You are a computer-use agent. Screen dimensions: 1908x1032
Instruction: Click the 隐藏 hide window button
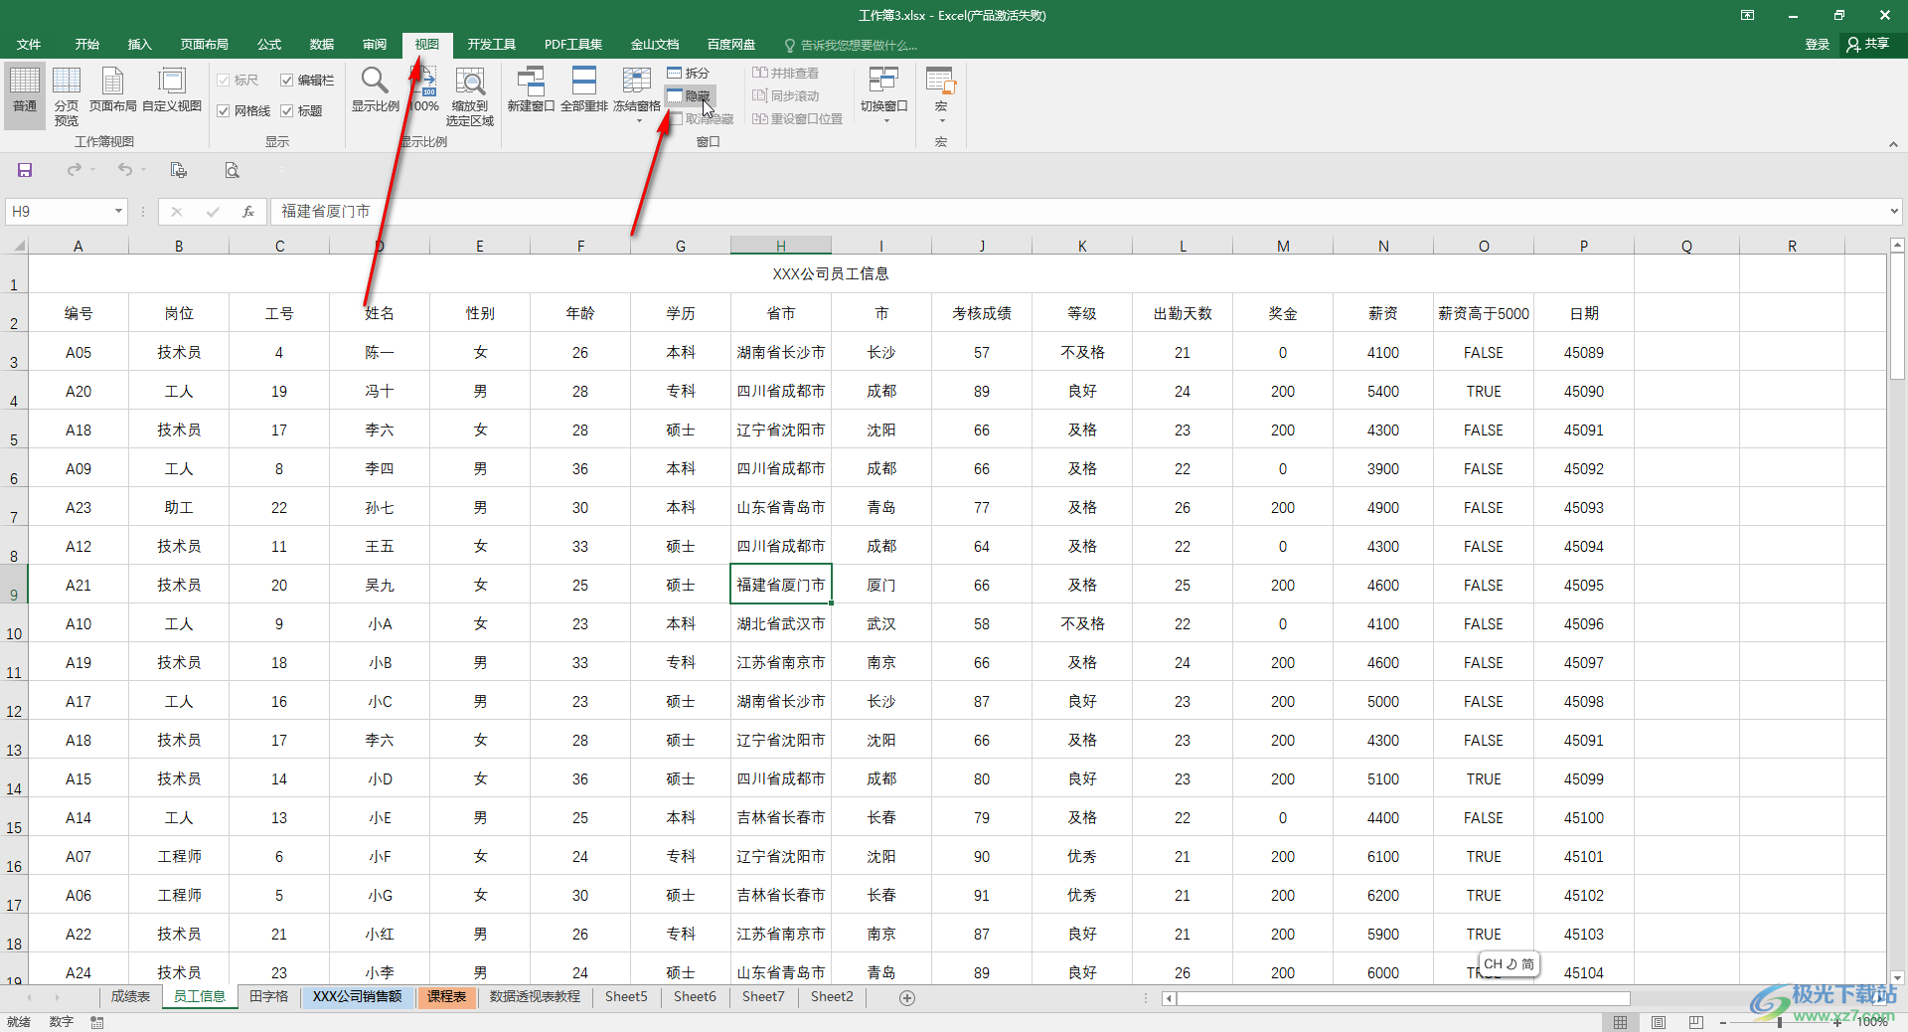pyautogui.click(x=696, y=95)
